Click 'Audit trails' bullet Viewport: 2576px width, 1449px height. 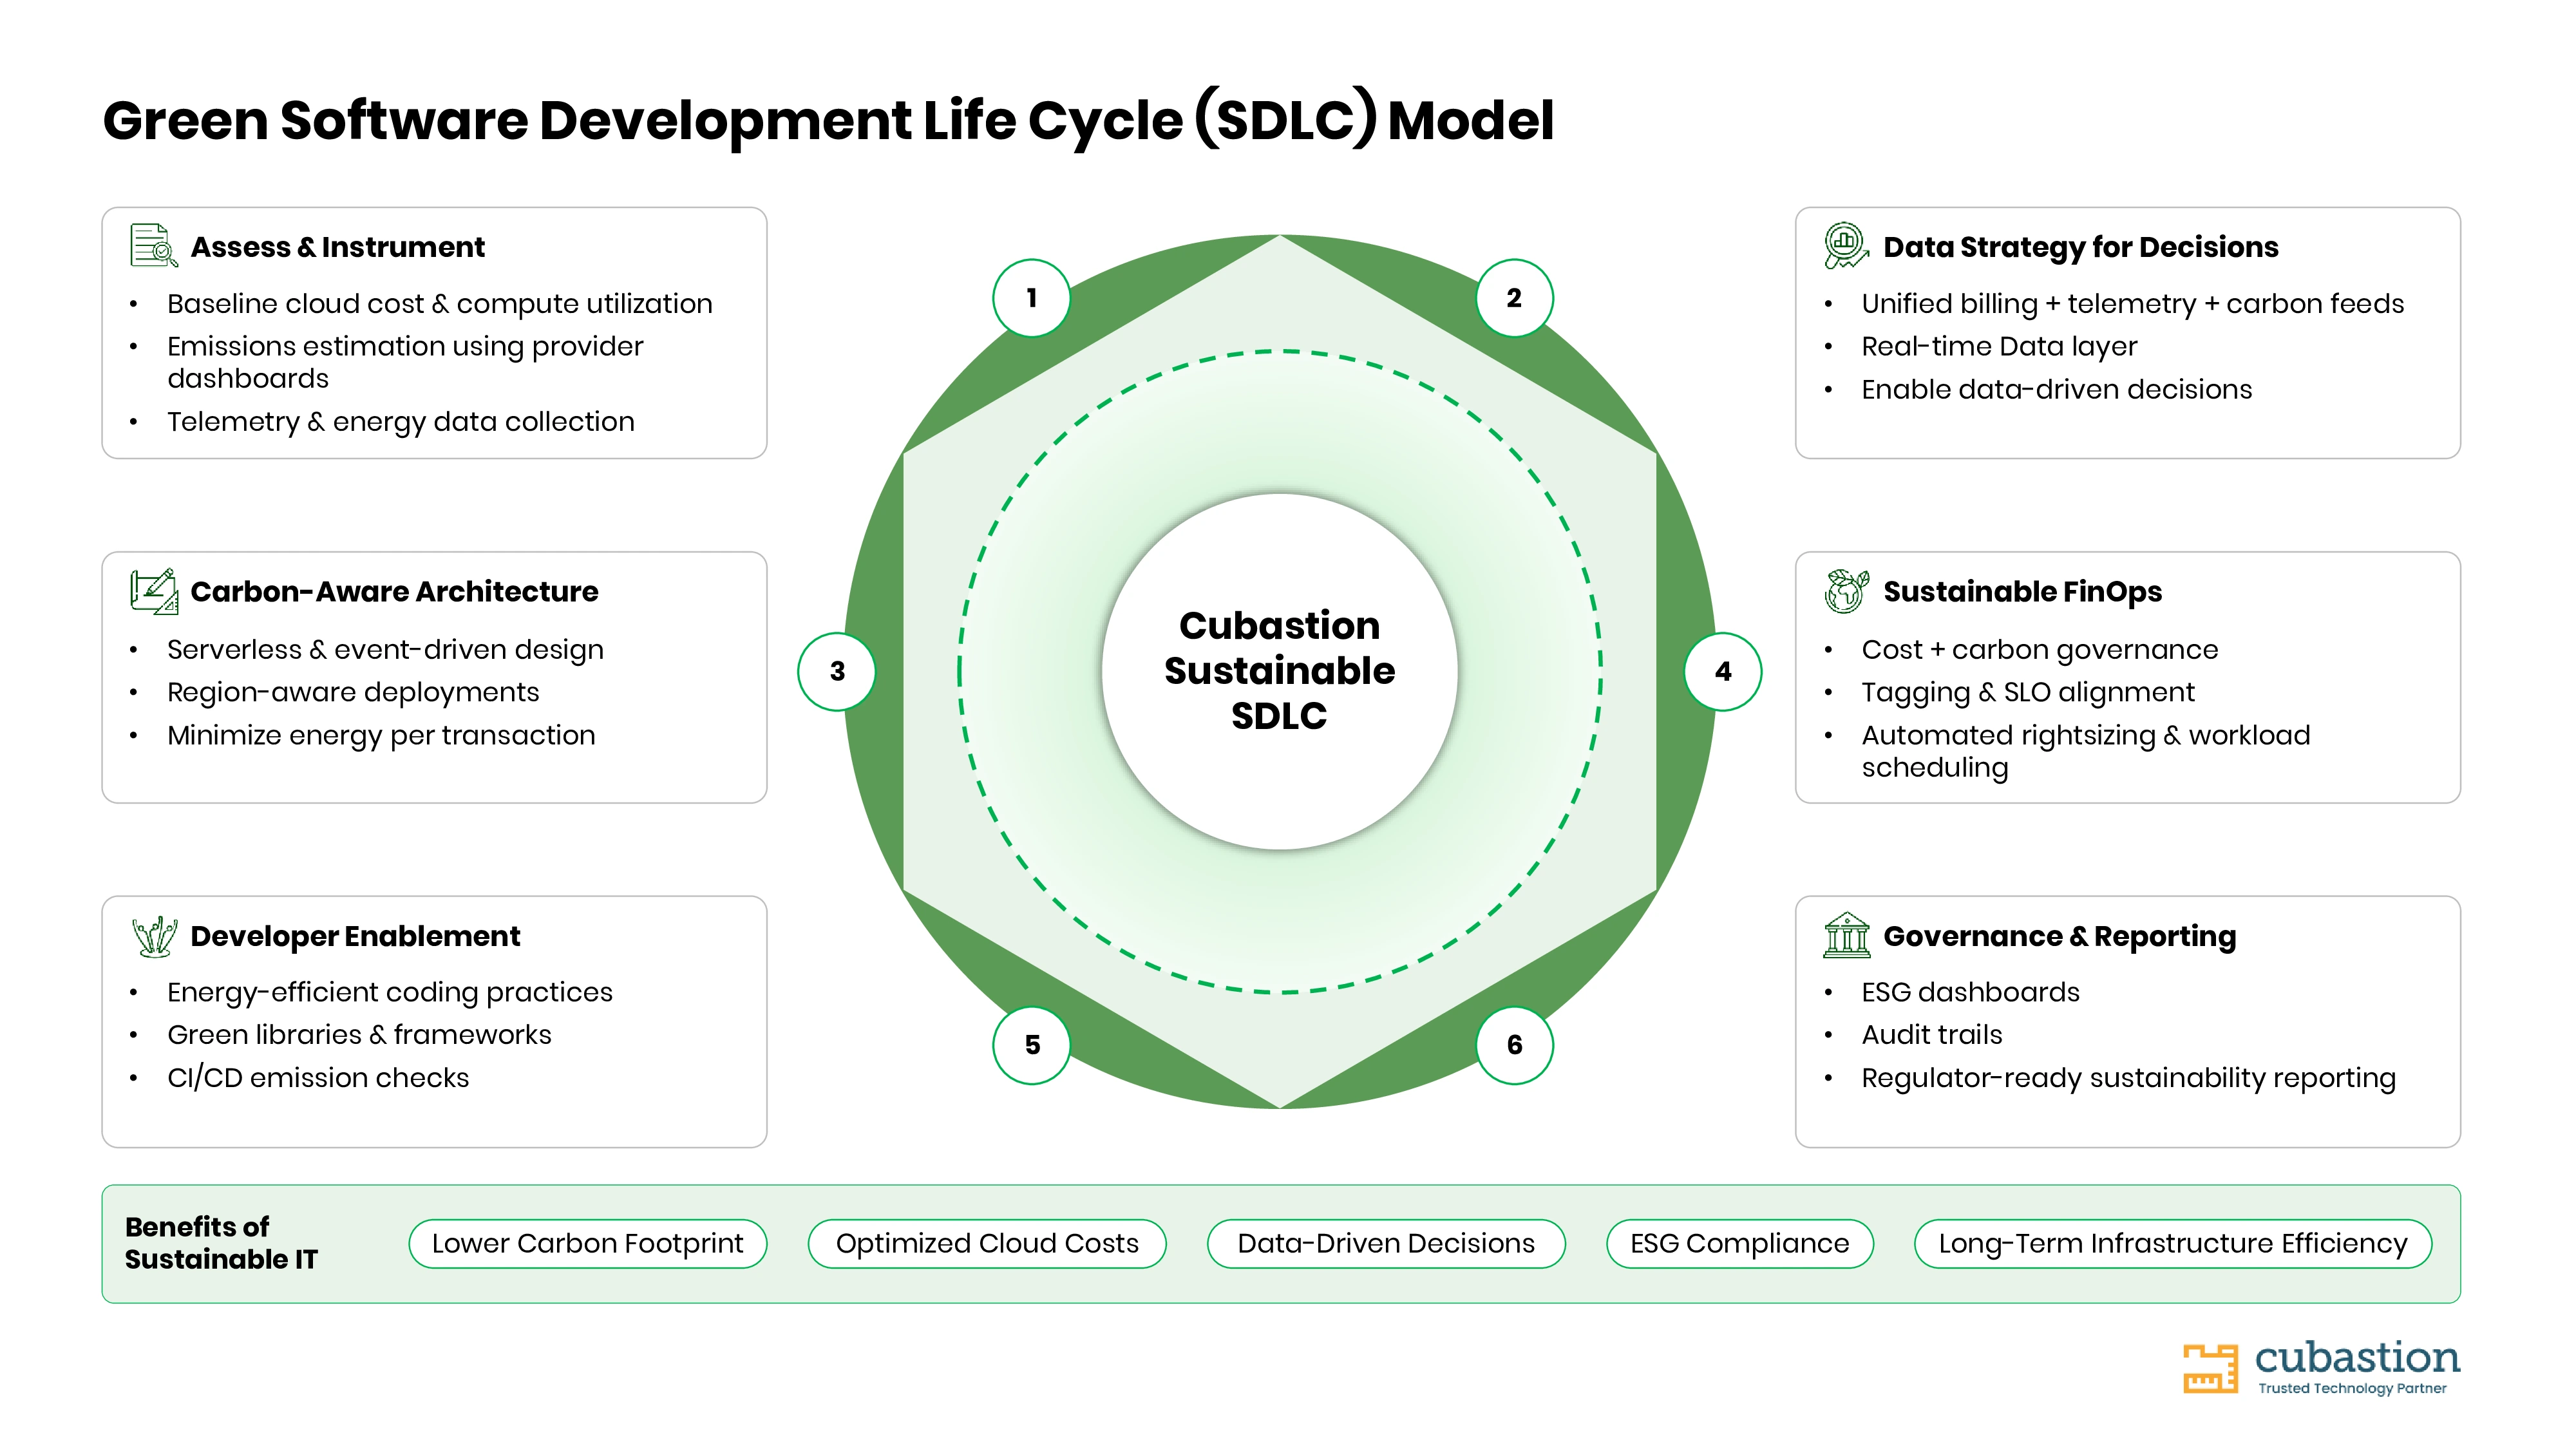point(1932,1035)
